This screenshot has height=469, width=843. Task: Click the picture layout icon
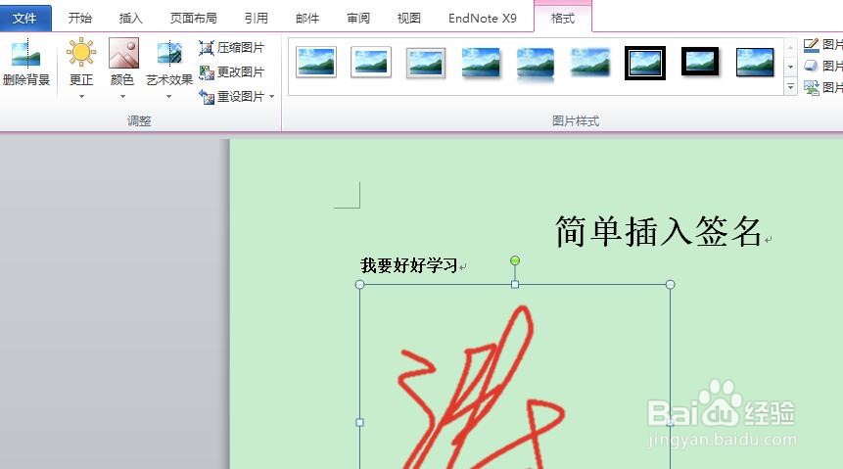pos(811,87)
